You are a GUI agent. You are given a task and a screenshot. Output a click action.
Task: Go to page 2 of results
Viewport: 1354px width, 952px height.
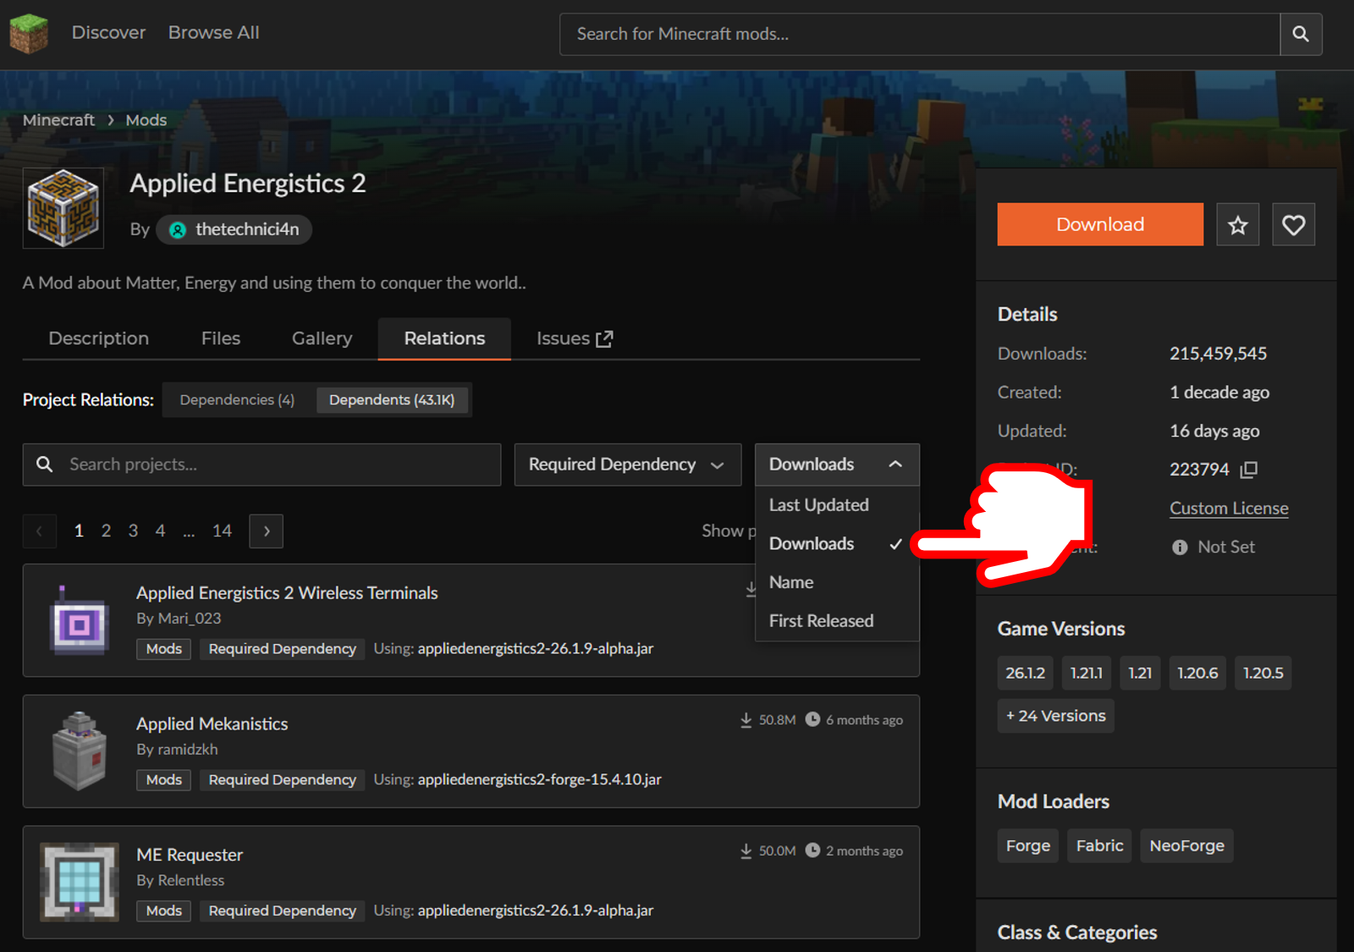[x=106, y=531]
